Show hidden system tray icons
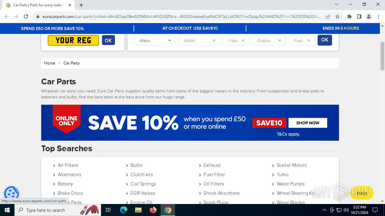The image size is (385, 216). coord(324,210)
